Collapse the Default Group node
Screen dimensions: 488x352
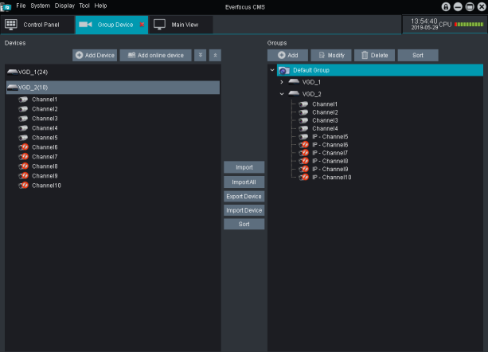pyautogui.click(x=272, y=70)
